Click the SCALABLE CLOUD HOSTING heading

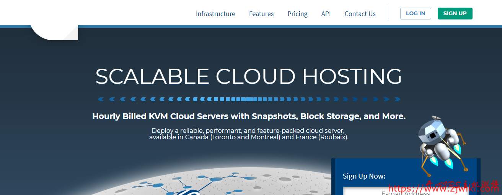click(249, 77)
